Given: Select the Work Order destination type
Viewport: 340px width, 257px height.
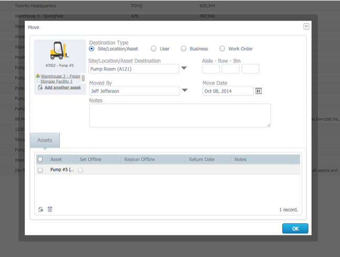Looking at the screenshot, I should (x=222, y=48).
